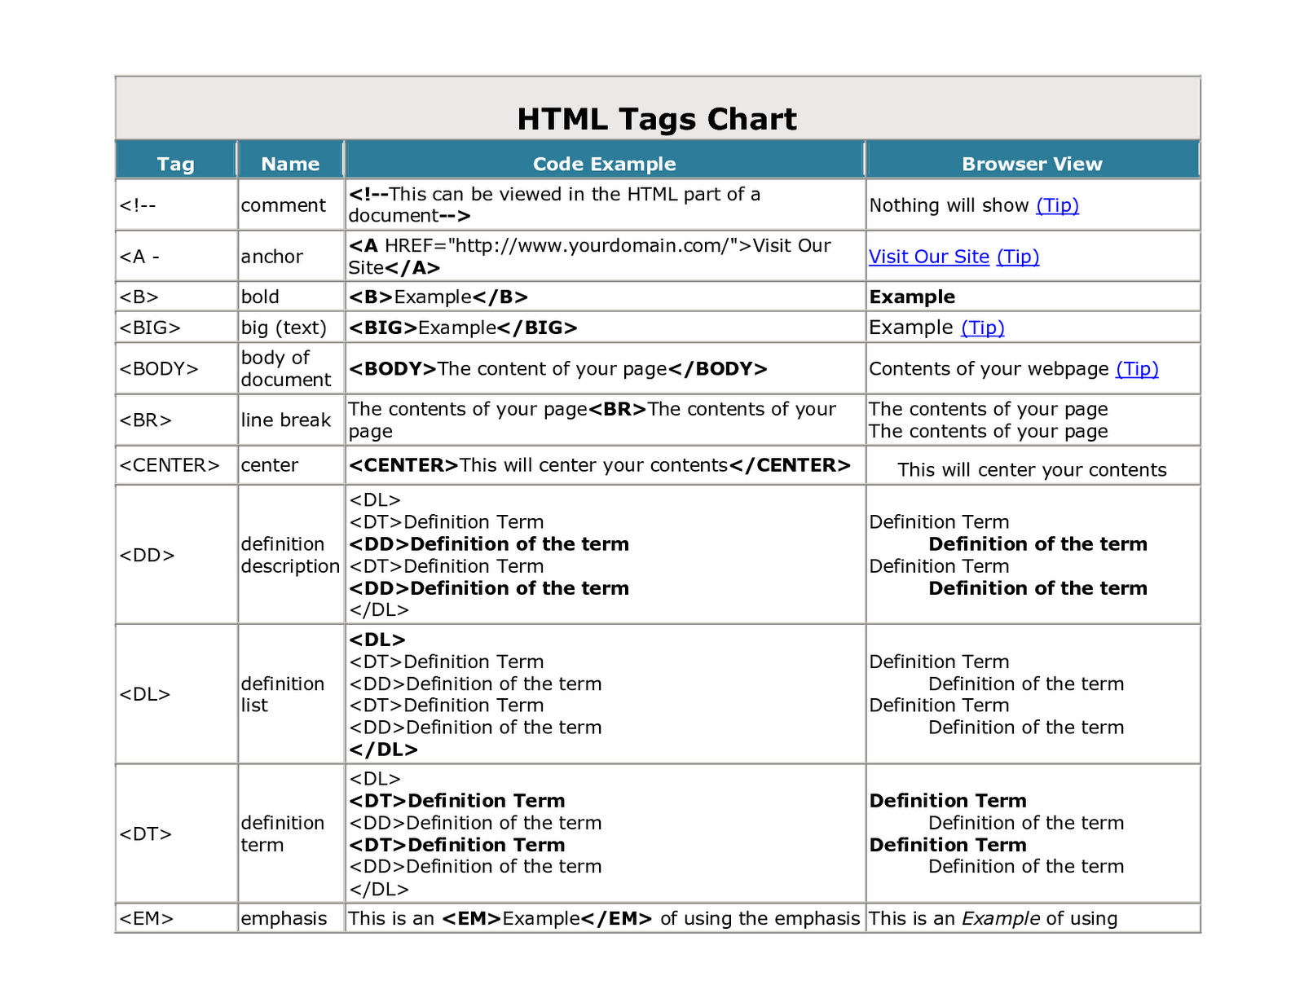Open the Tip link in the comment row
This screenshot has width=1304, height=1007.
tap(1057, 205)
